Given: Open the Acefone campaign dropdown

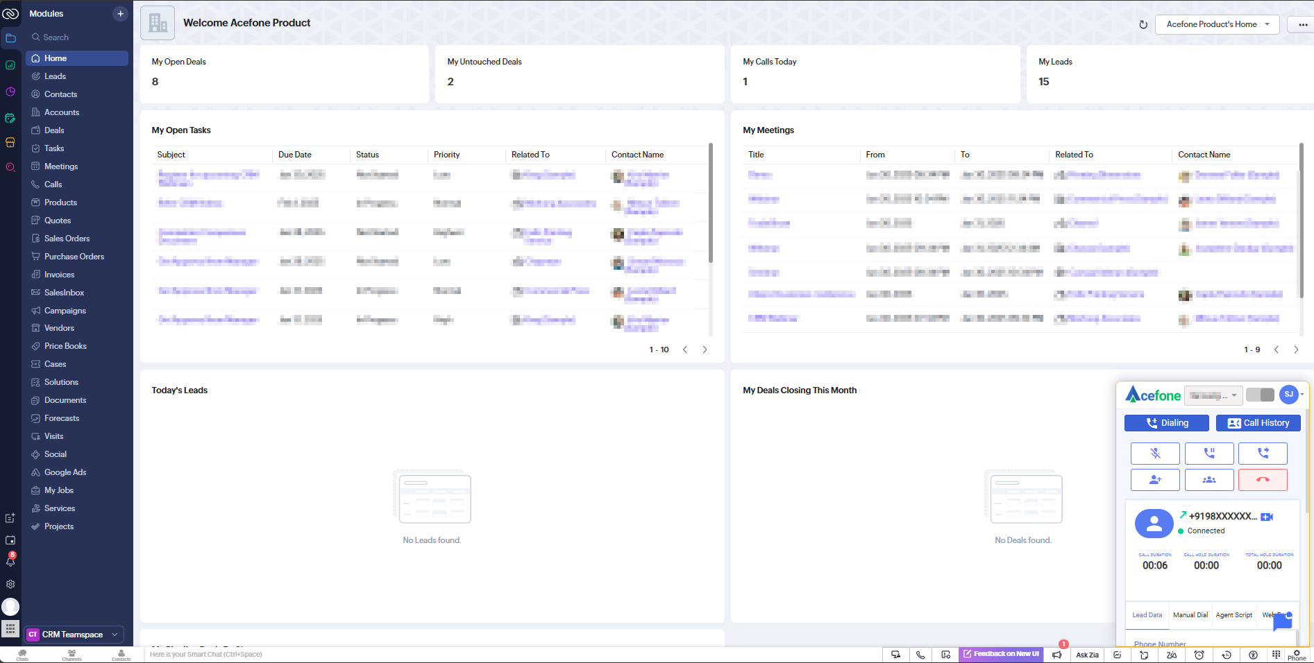Looking at the screenshot, I should click(1213, 395).
